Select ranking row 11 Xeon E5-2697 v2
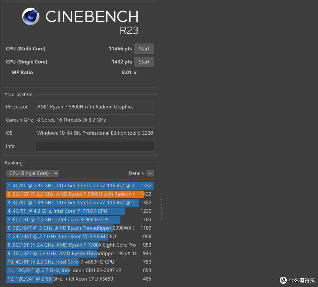 point(80,270)
